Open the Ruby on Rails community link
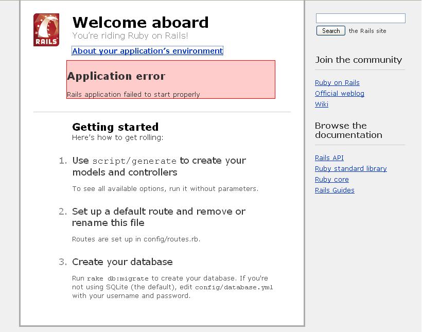 pos(337,83)
